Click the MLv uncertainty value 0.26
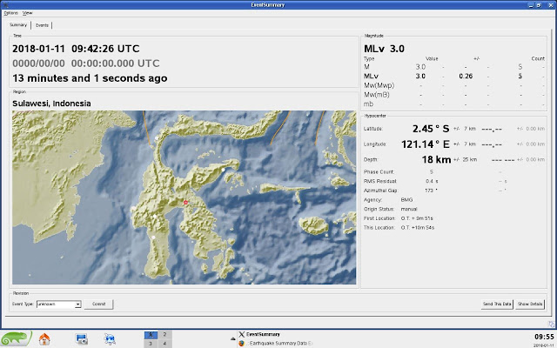 pos(466,76)
